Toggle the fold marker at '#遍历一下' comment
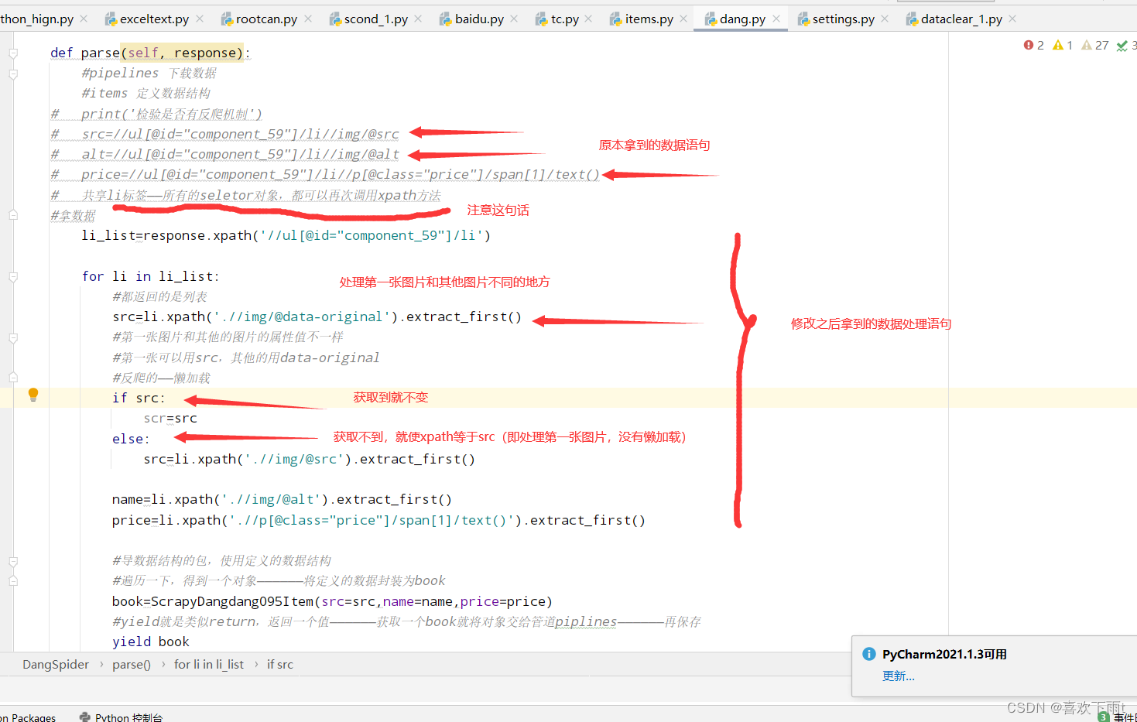Screen dimensions: 1137x722 [x=13, y=580]
